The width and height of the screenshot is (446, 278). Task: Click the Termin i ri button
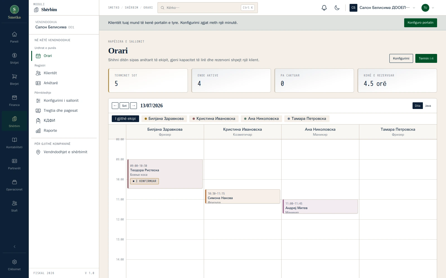tap(426, 58)
